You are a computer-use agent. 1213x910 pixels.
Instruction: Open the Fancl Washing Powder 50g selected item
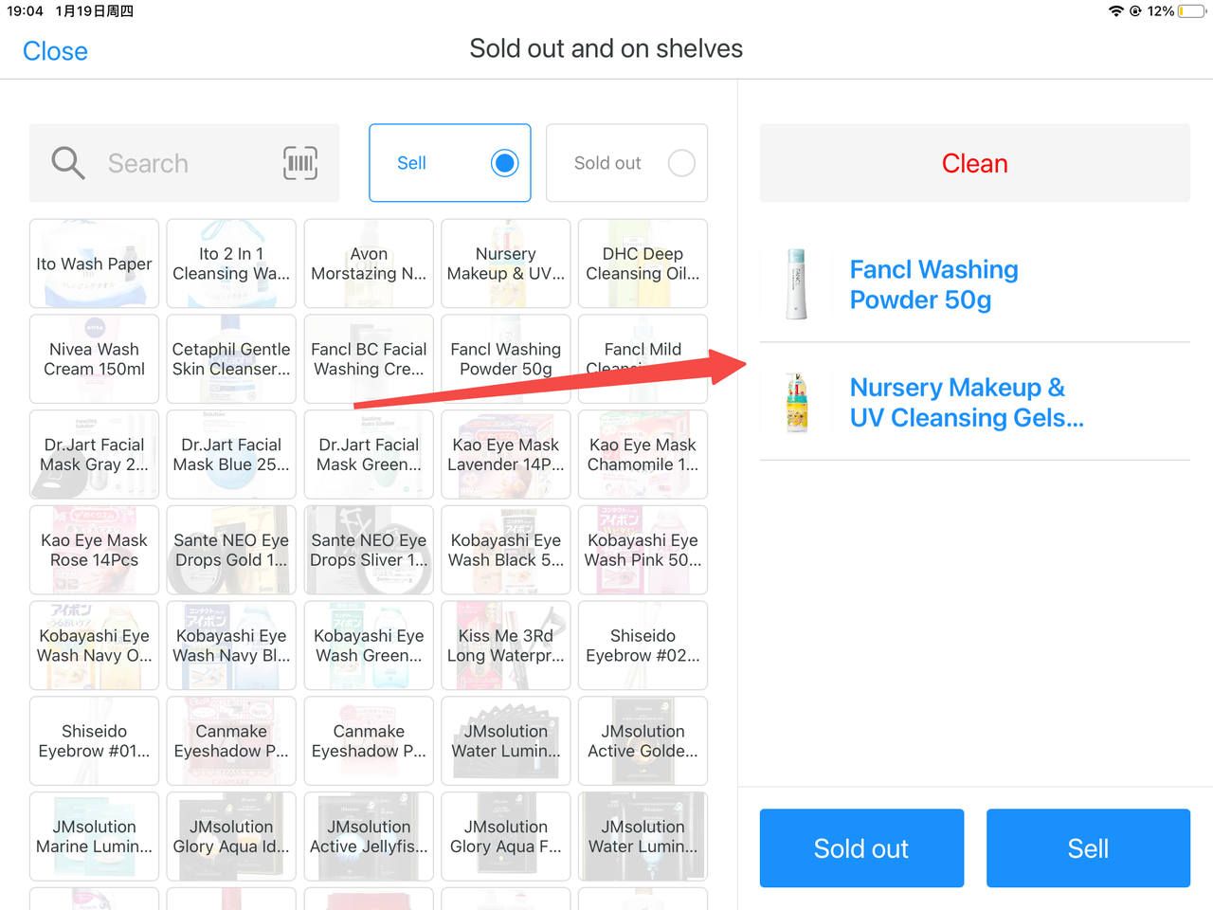coord(974,284)
